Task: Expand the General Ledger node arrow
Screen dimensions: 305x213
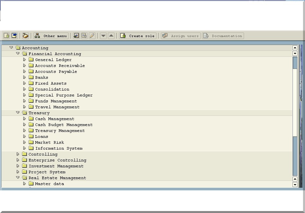Action: click(x=24, y=59)
